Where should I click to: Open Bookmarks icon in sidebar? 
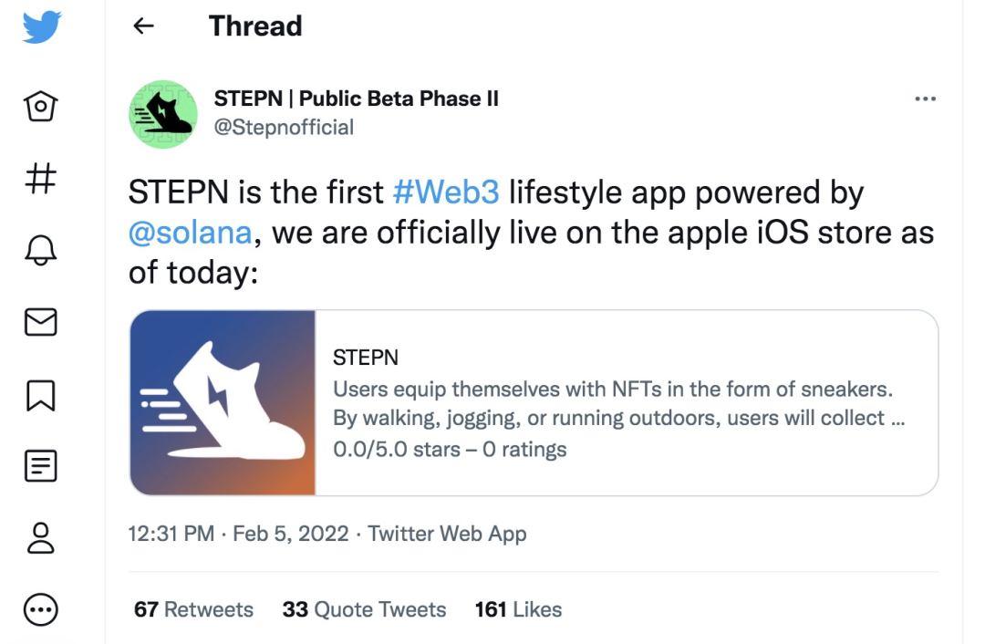tap(41, 394)
